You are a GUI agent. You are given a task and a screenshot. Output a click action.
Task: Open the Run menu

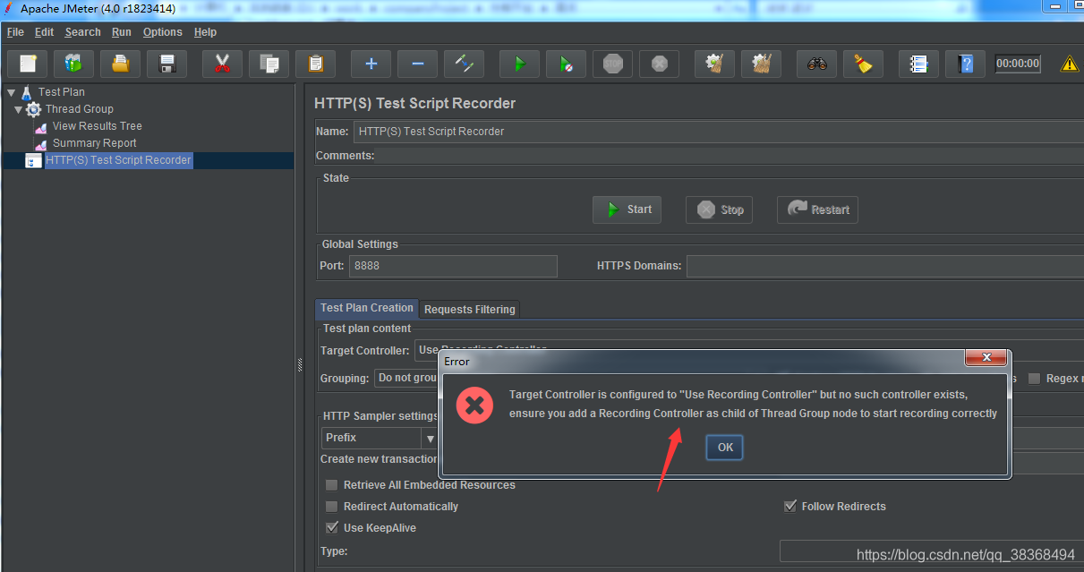coord(121,31)
